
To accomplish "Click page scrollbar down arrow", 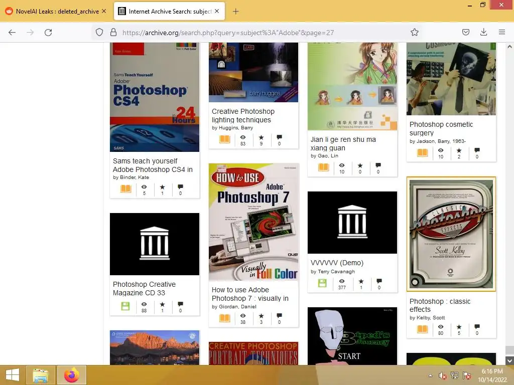I will click(509, 361).
